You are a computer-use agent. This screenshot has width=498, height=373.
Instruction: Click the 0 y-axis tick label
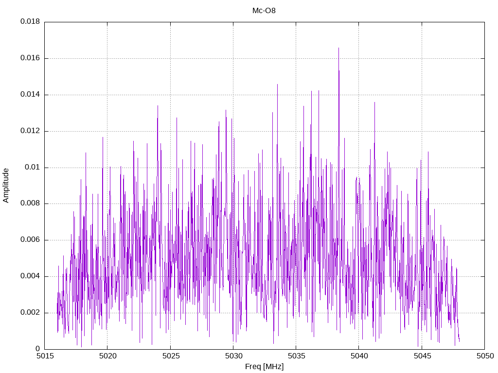[38, 349]
